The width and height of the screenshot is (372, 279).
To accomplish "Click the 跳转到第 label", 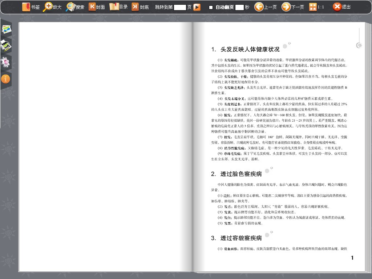I will coord(164,7).
